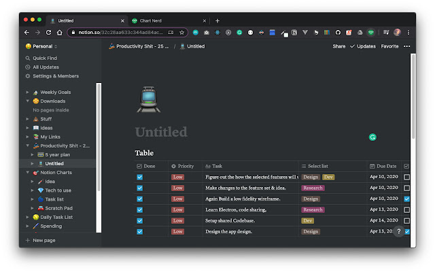
Task: Go to the browser home icon
Action: pos(59,33)
